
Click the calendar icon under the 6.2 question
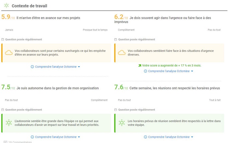(116, 40)
